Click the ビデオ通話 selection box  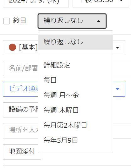point(64,89)
